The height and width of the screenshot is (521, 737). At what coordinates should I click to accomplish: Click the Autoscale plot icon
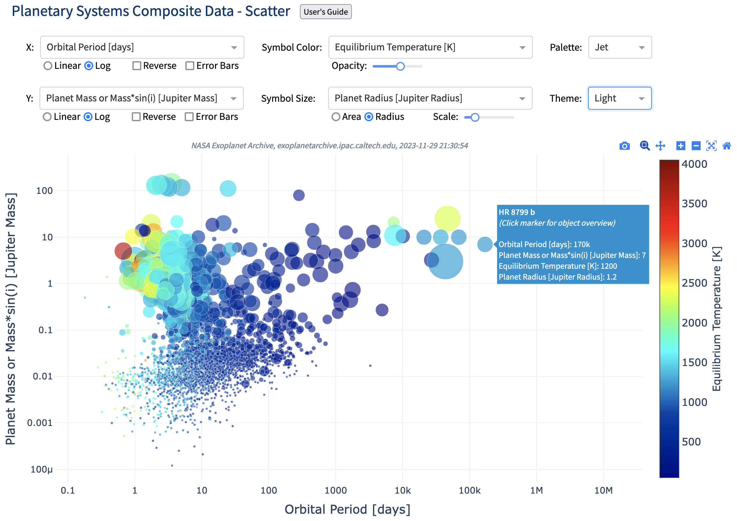click(x=711, y=146)
